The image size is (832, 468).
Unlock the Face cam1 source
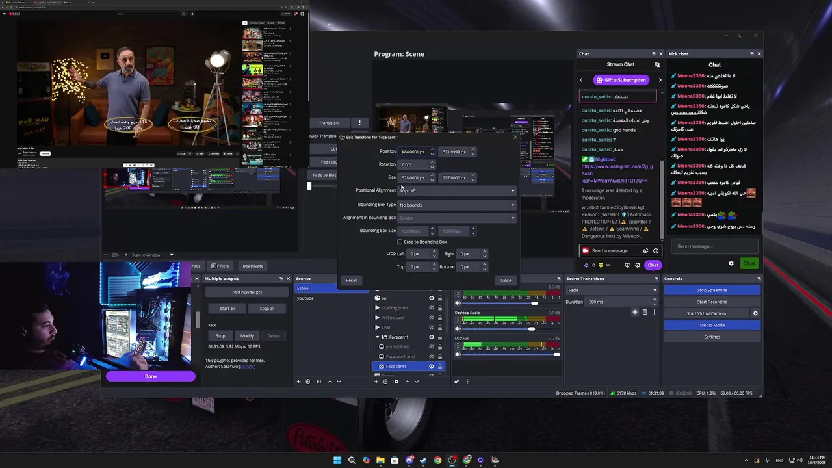[x=440, y=367]
